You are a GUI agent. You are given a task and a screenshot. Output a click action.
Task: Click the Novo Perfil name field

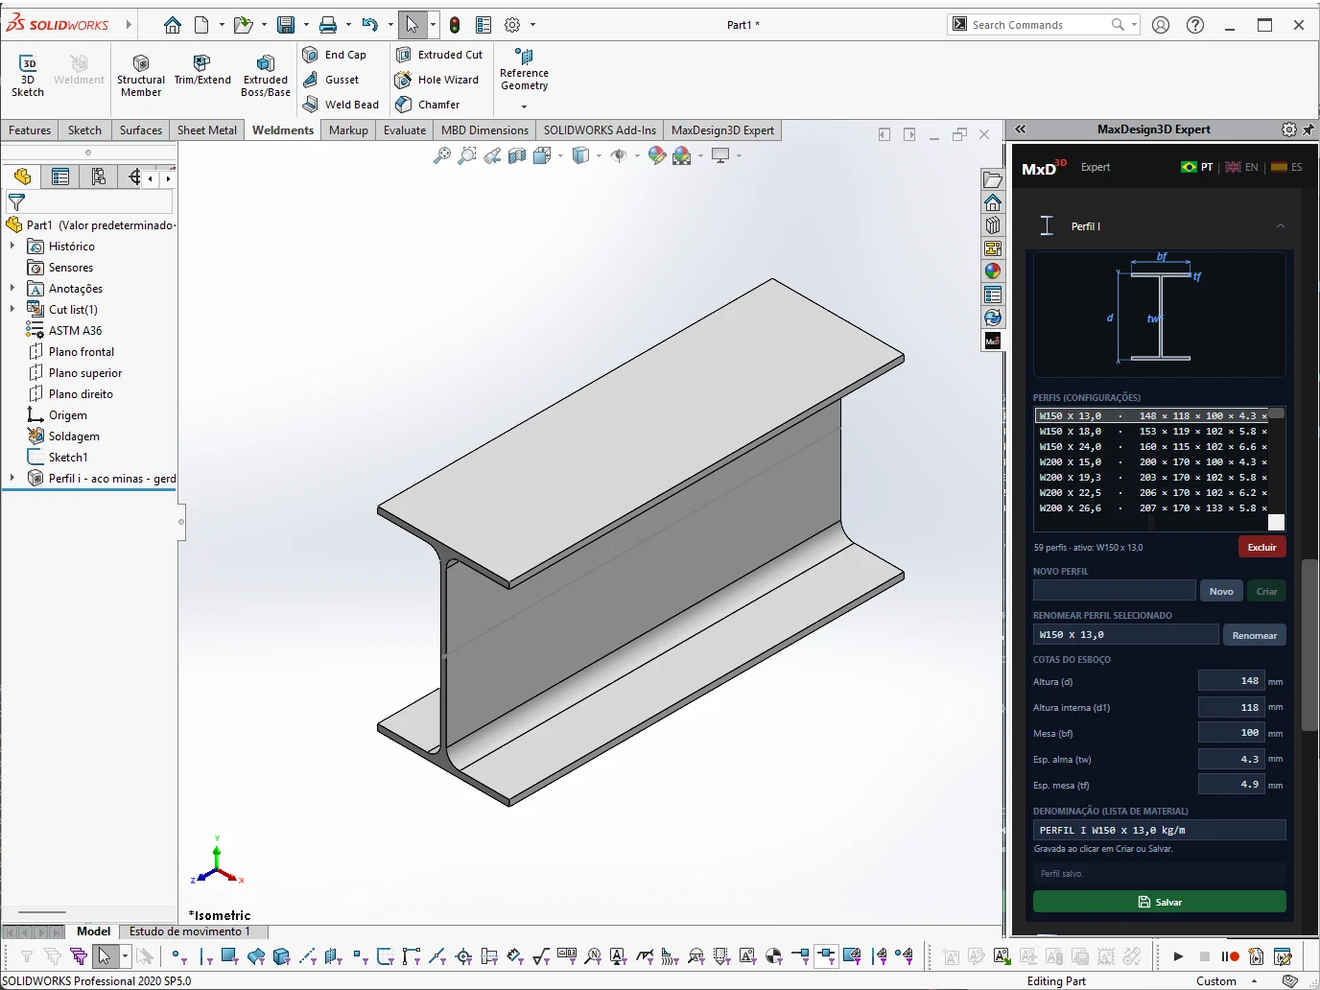pyautogui.click(x=1115, y=591)
